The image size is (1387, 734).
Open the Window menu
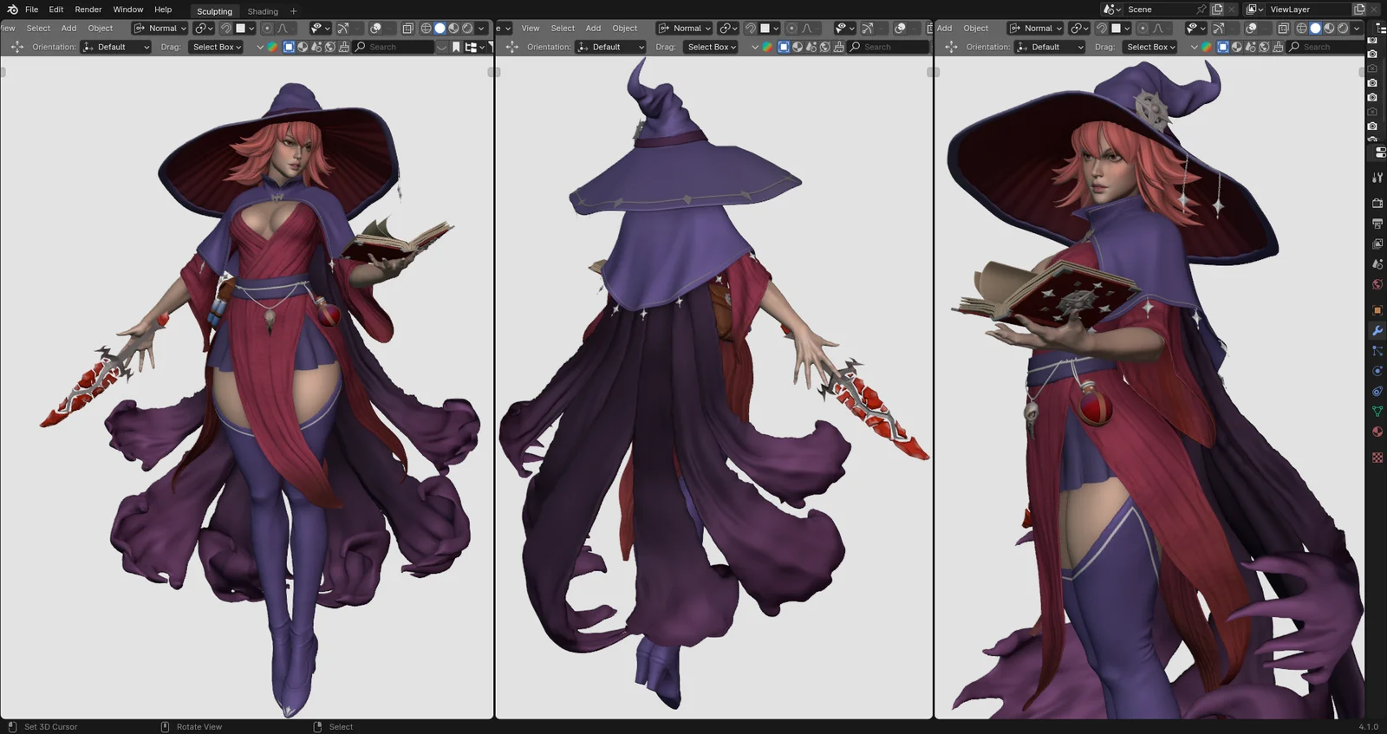128,10
